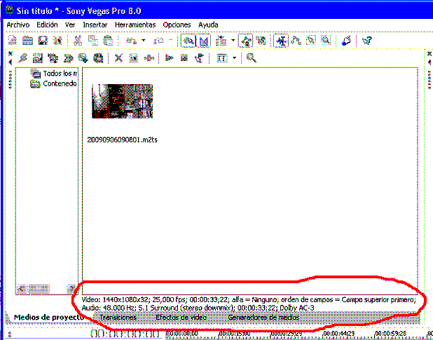This screenshot has height=340, width=433.
Task: Click the magnifier search media icon
Action: pos(251,58)
